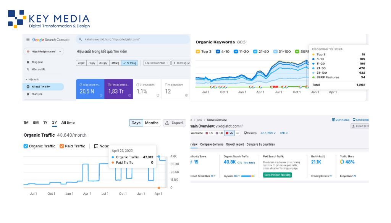Click the Thêm bộ lọc filter button
Screen dimensions: 391x223
tap(181, 63)
